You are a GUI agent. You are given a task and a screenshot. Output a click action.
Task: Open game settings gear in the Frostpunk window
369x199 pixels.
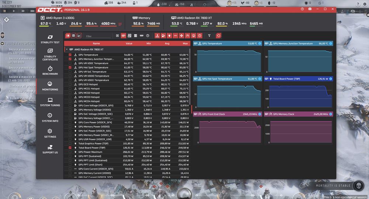click(365, 4)
